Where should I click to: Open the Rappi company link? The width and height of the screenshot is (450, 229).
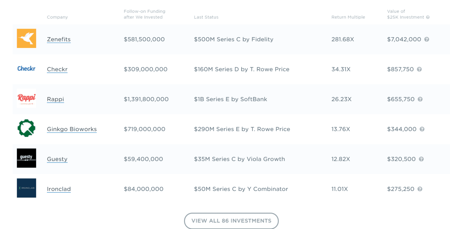tap(55, 99)
